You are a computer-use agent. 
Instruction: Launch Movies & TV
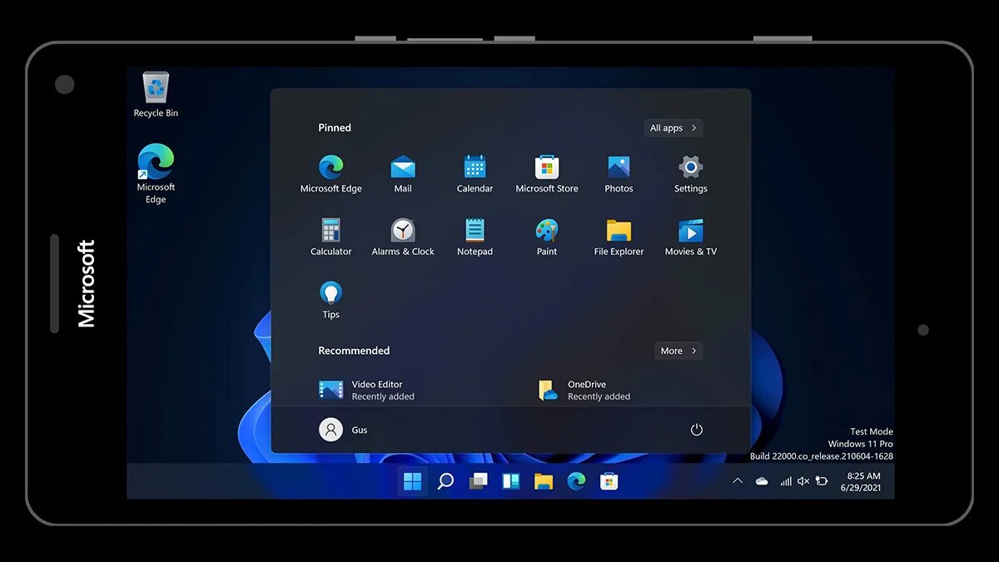coord(691,237)
